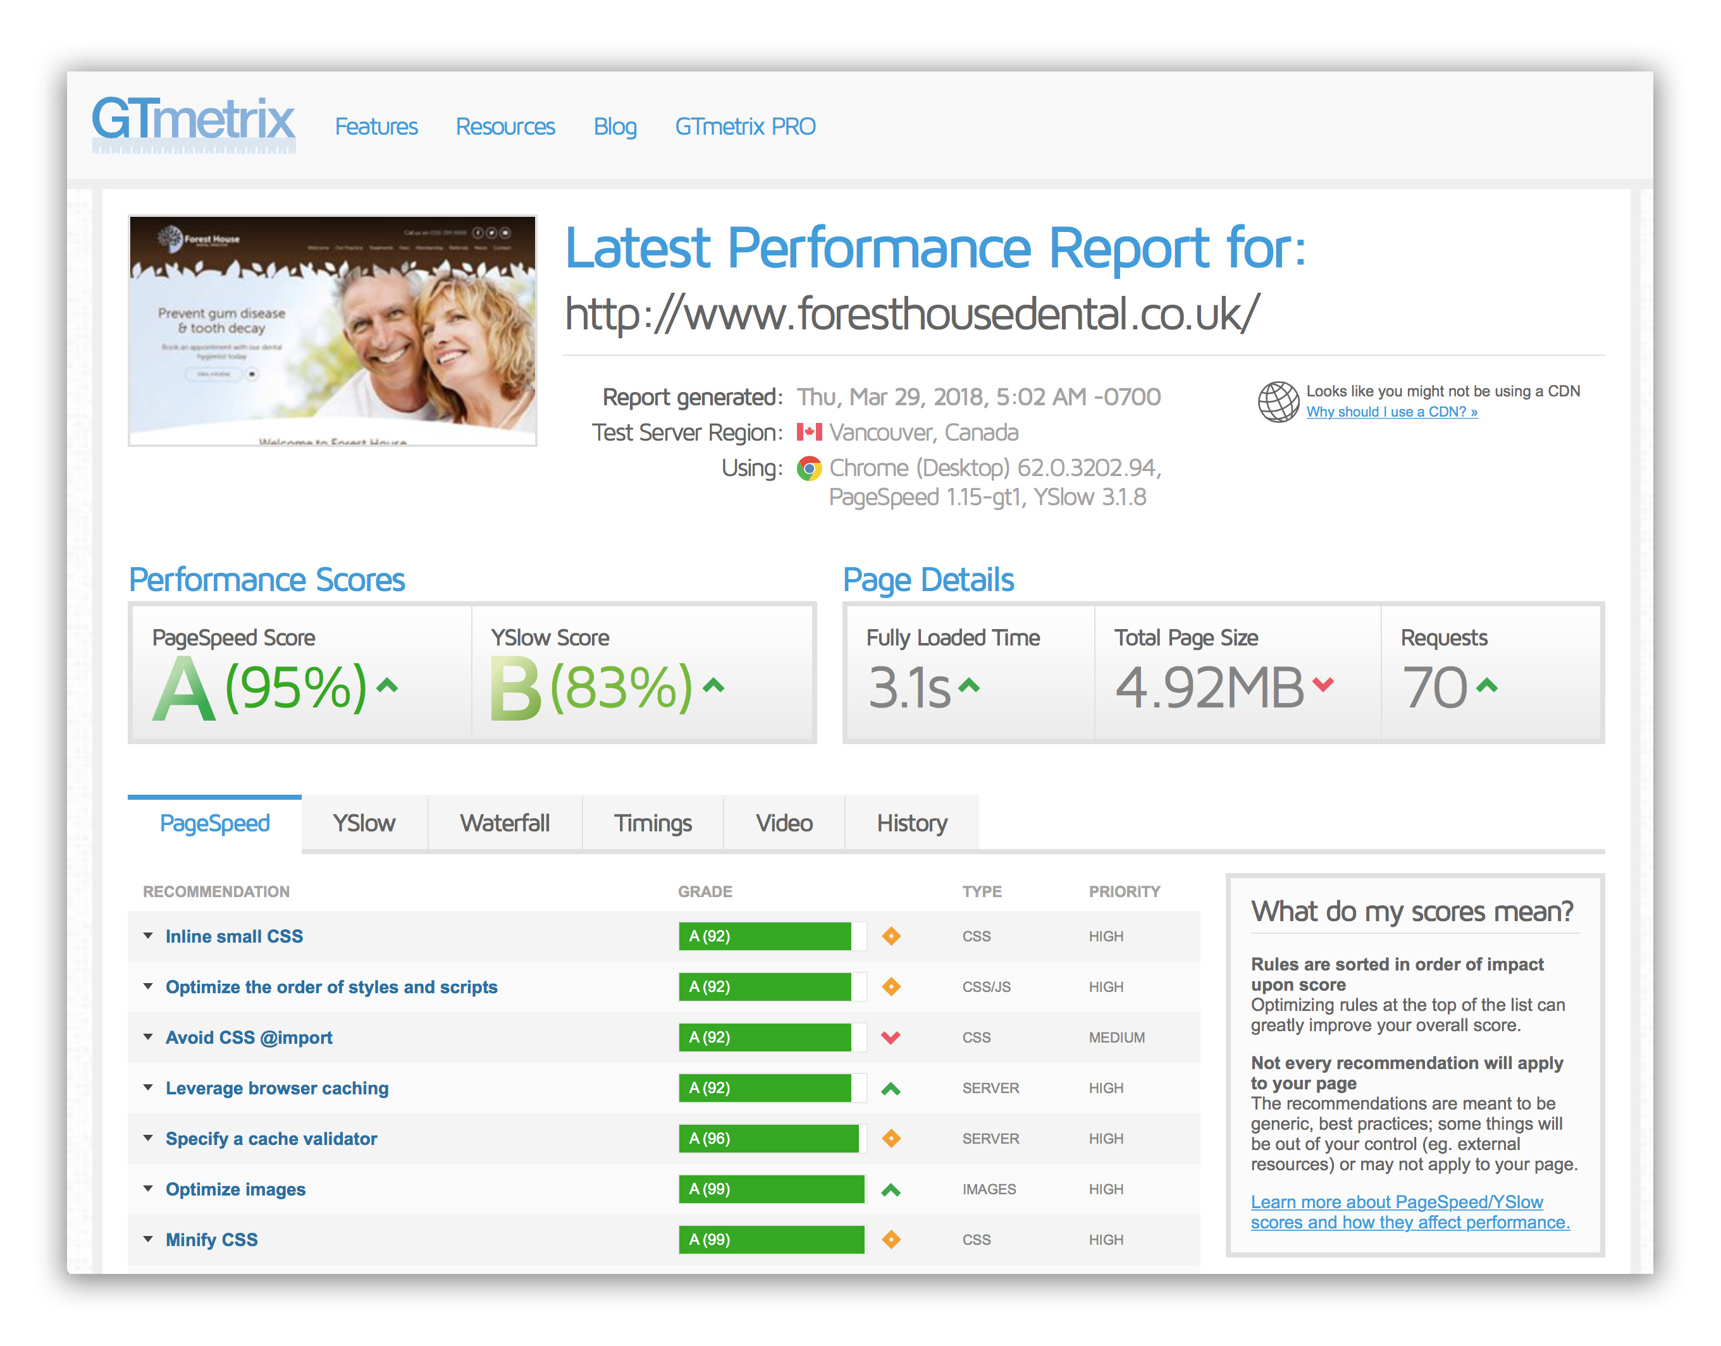Click the Why should I use a CDN link
The height and width of the screenshot is (1346, 1721).
tap(1391, 412)
